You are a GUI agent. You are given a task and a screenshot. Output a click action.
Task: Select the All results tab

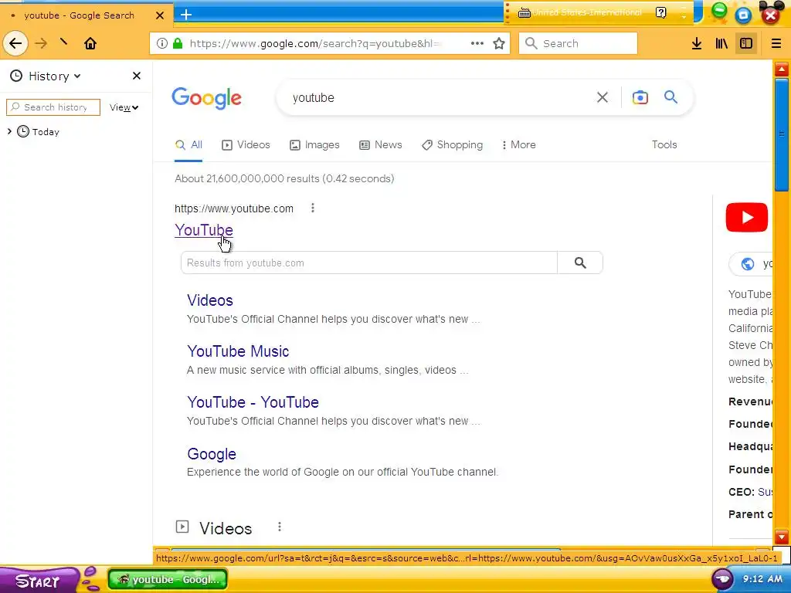pyautogui.click(x=188, y=145)
